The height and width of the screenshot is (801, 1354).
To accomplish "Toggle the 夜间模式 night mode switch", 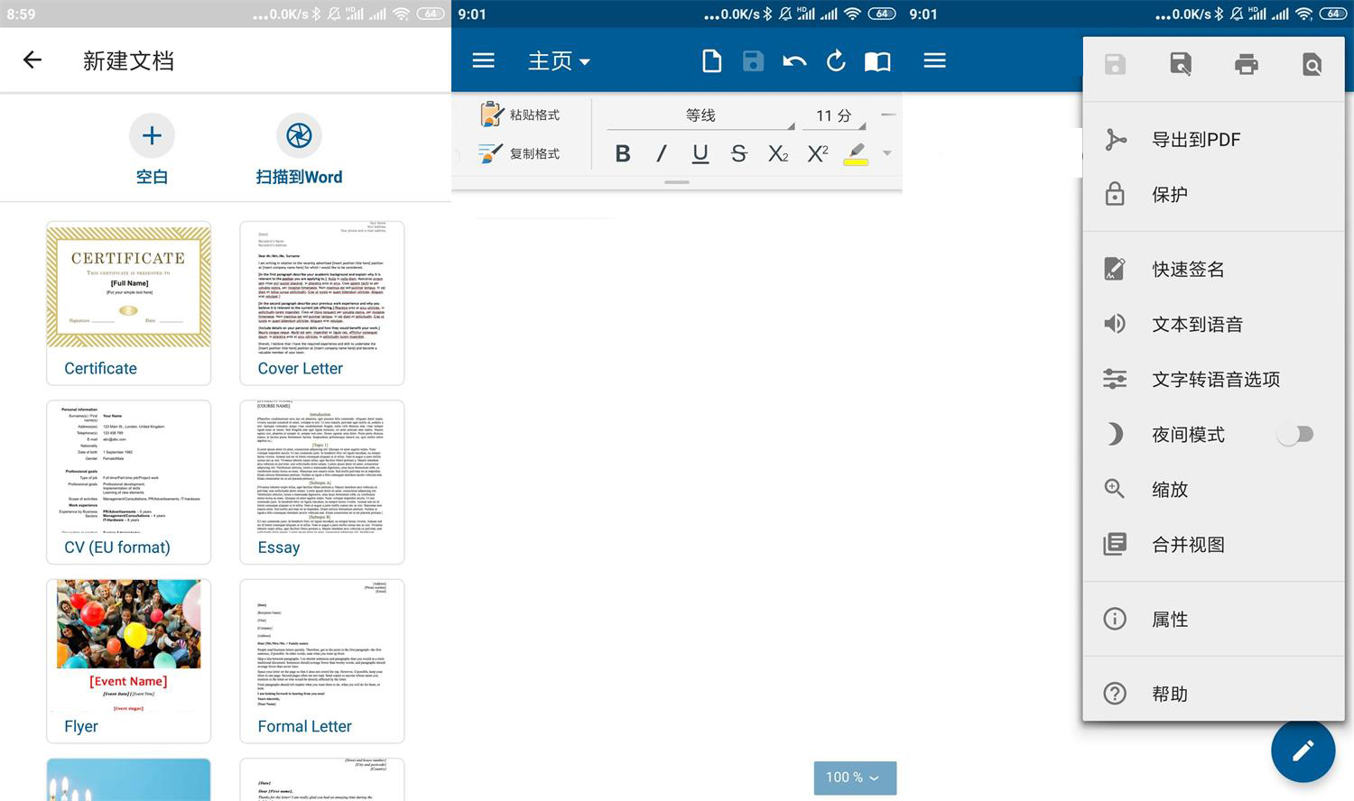I will click(x=1295, y=434).
